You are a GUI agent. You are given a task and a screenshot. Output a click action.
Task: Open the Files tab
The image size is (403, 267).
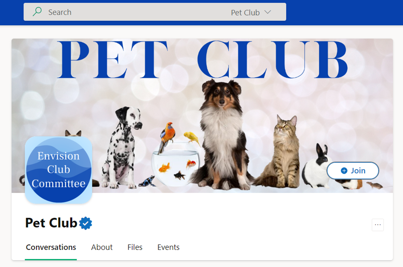tap(135, 247)
